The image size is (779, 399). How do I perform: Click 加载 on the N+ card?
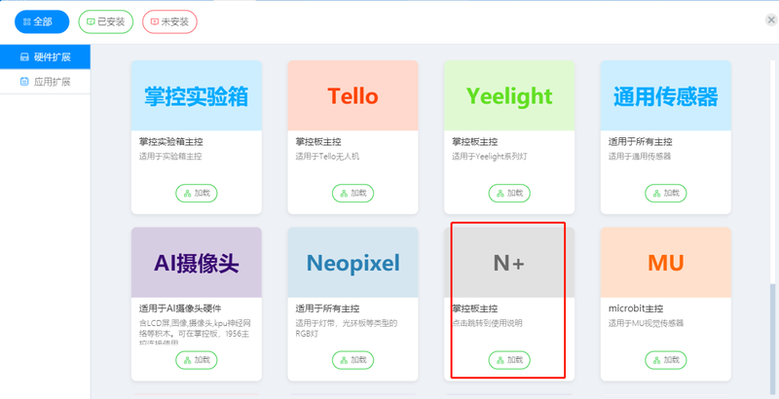tap(509, 360)
